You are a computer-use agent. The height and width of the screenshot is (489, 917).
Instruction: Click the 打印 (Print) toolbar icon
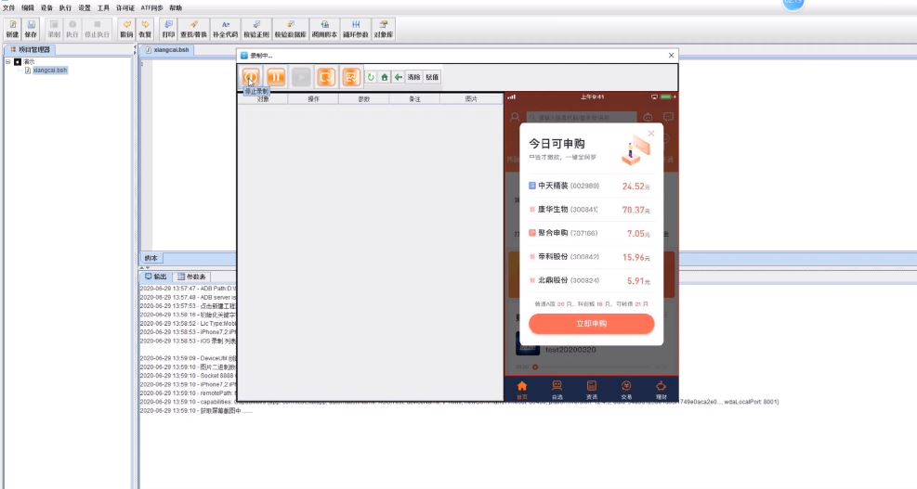(x=168, y=29)
